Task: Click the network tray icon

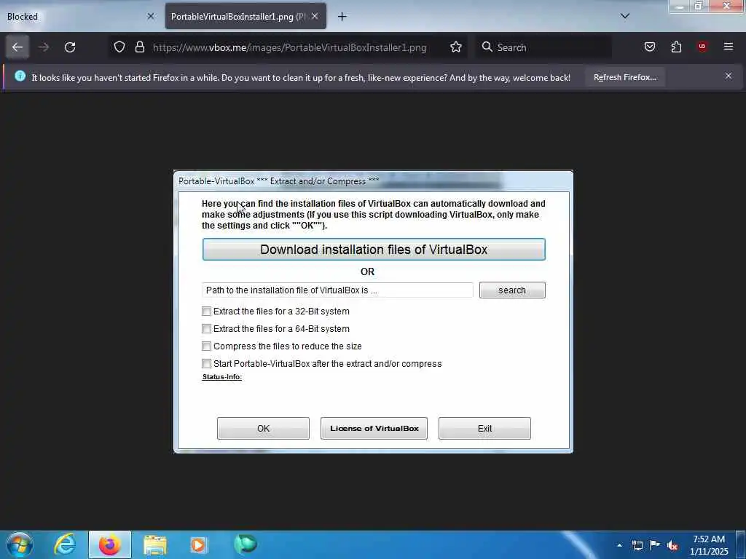Action: tap(637, 545)
